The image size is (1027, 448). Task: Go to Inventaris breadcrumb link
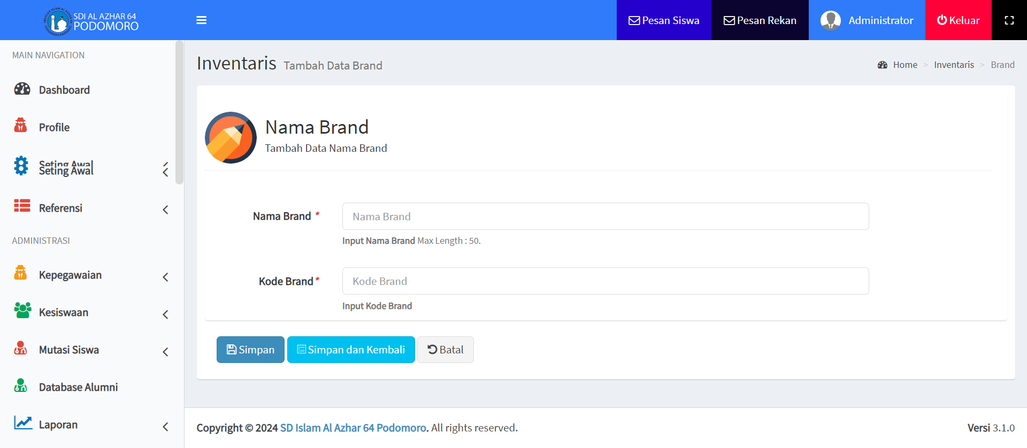[x=954, y=65]
